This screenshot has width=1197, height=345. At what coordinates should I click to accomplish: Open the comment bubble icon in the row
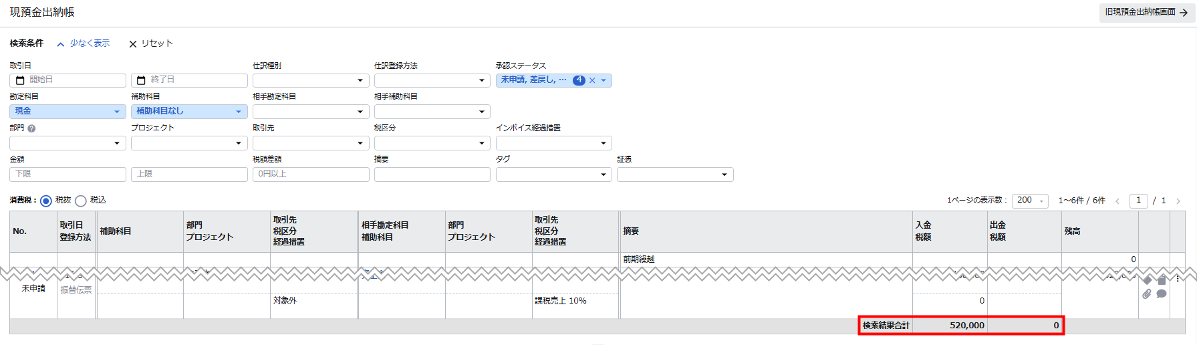point(1162,294)
